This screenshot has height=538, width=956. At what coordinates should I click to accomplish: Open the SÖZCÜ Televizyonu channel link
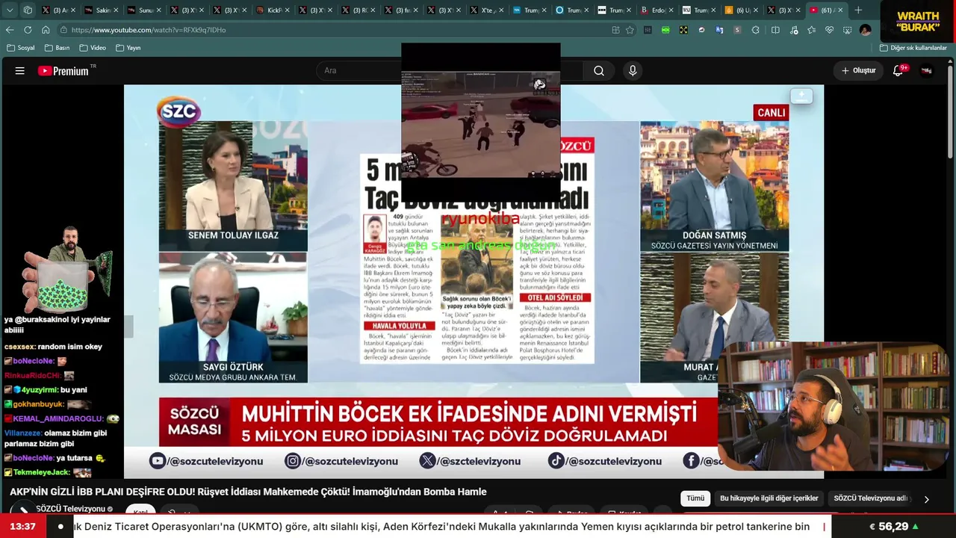coord(70,509)
